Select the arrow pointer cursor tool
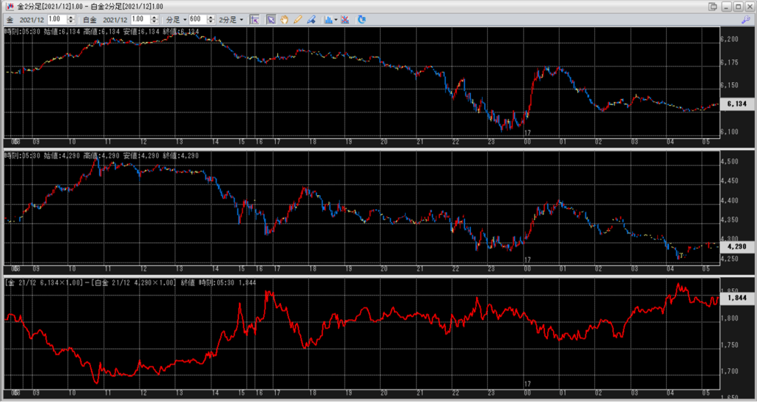 pyautogui.click(x=271, y=19)
